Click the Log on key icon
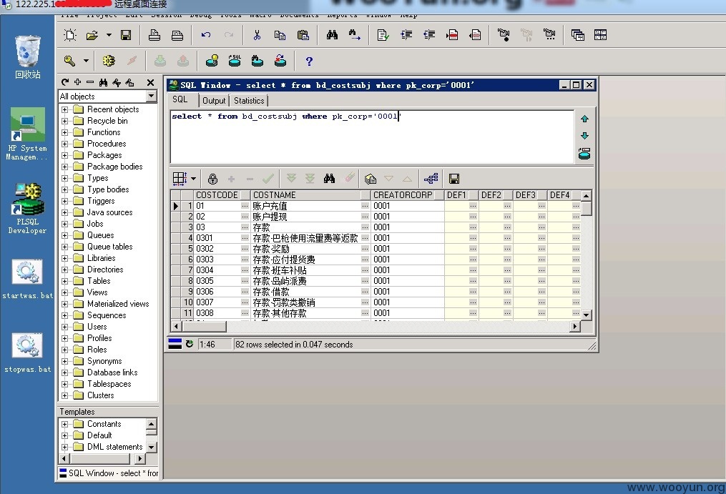Image resolution: width=726 pixels, height=494 pixels. click(x=70, y=61)
